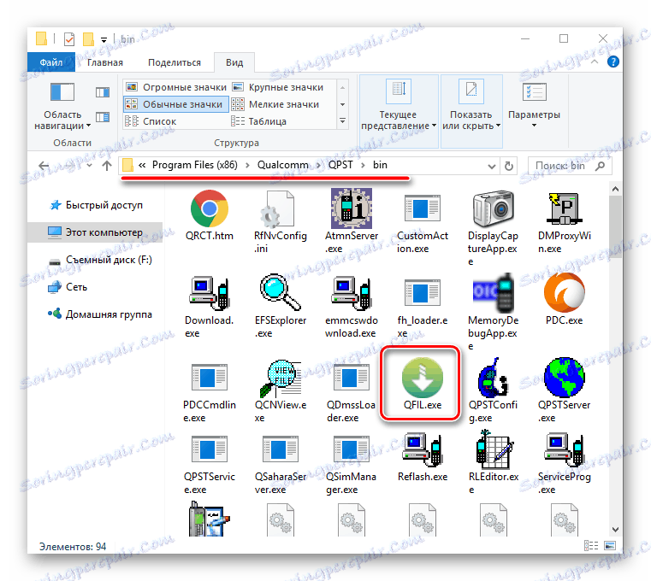Image resolution: width=651 pixels, height=581 pixels.
Task: Choose Мелкие значки layout
Action: pos(275,104)
